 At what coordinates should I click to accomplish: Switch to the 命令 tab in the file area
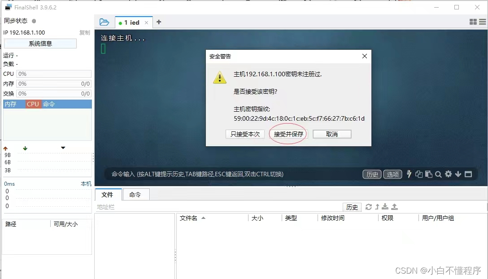[x=136, y=195]
